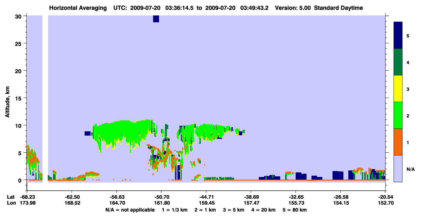
Task: Click the dark blue level 5 colorbar segment
Action: [398, 35]
